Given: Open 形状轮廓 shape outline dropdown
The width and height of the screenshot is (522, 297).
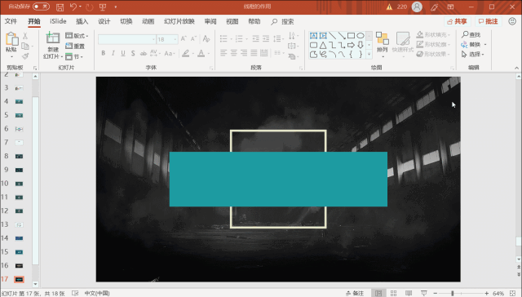Looking at the screenshot, I should pos(433,44).
